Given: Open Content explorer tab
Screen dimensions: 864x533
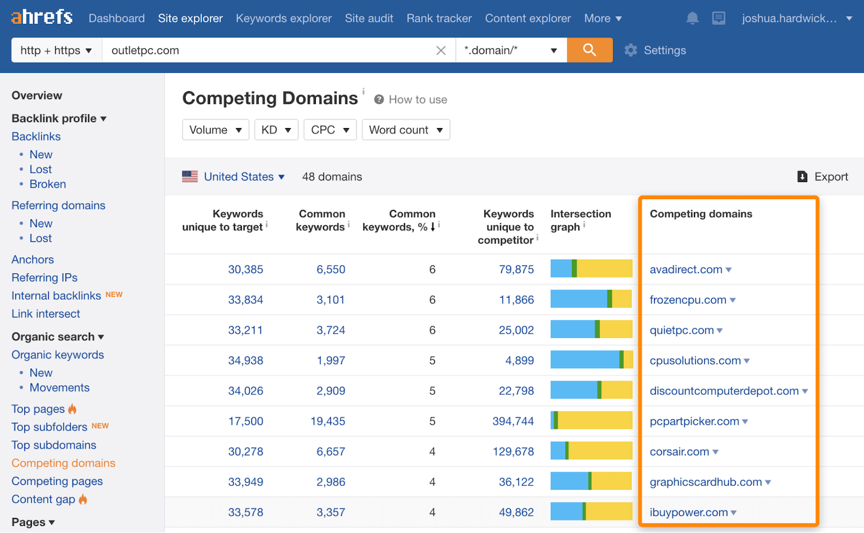Looking at the screenshot, I should [x=528, y=18].
